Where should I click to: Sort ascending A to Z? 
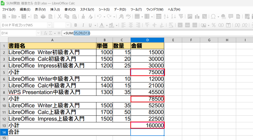[x=166, y=16]
